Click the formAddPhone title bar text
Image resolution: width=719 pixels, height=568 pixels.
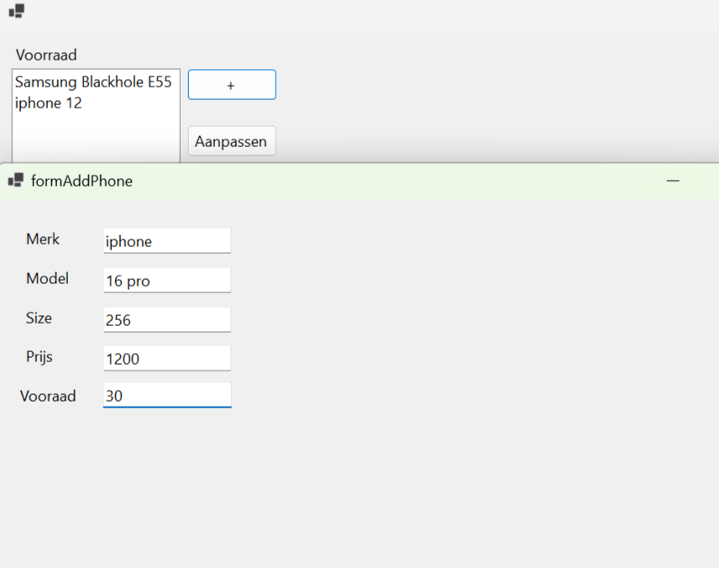point(81,181)
